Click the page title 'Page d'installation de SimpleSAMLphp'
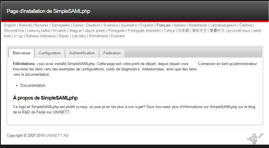 [x=48, y=11]
